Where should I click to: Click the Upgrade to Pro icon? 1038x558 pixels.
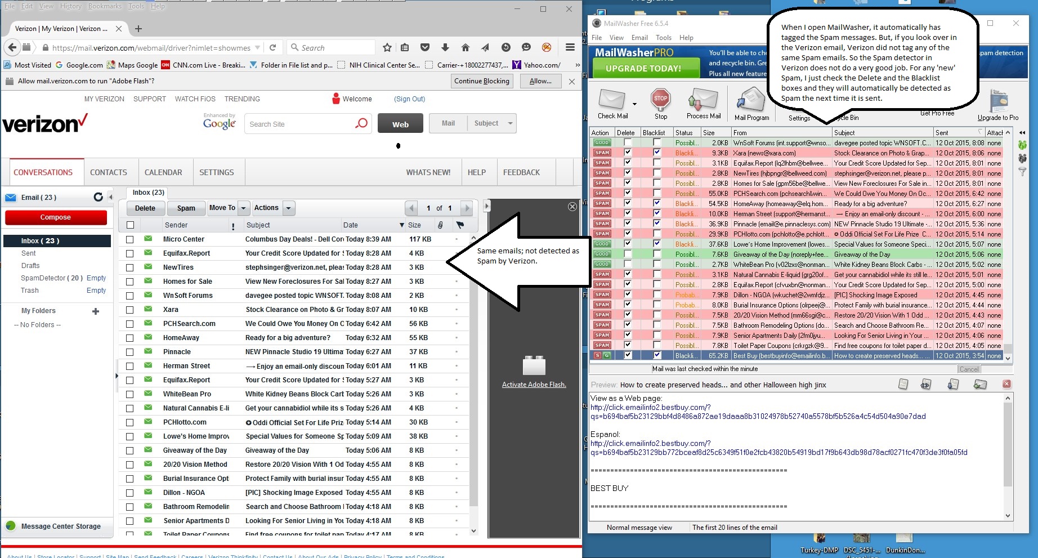click(999, 101)
